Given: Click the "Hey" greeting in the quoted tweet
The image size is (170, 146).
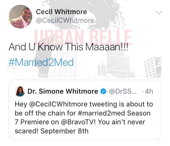Looking at the screenshot, I should click(x=21, y=104).
